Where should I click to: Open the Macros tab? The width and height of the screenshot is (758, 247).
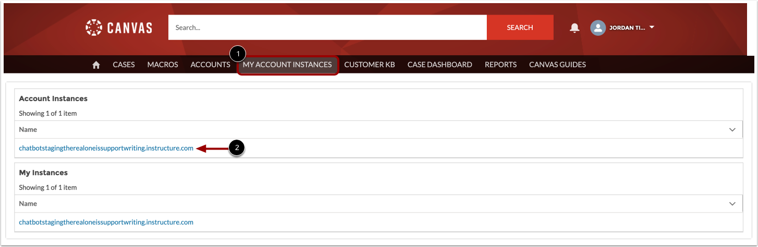click(163, 65)
